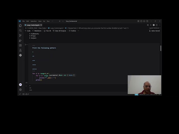Open the notebook Outline
Image resolution: width=179 pixels, height=134 pixels.
pyautogui.click(x=72, y=31)
